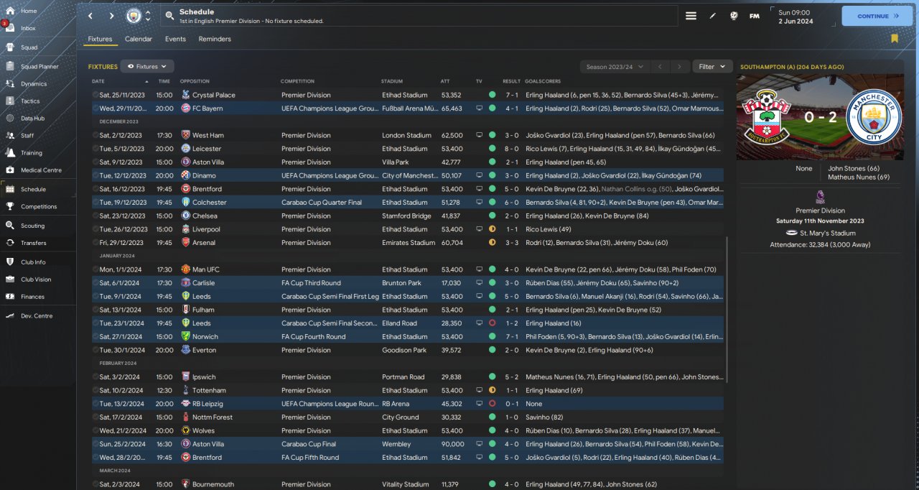The height and width of the screenshot is (490, 919).
Task: Expand the Season 2023/24 dropdown
Action: tap(615, 67)
